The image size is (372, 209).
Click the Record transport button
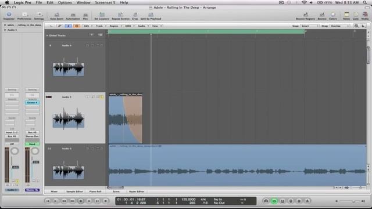[x=106, y=201]
